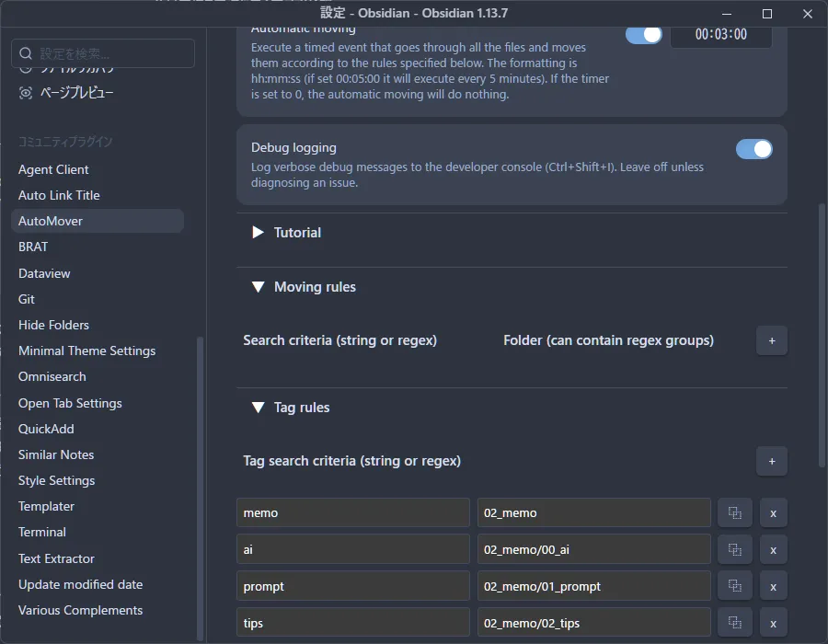Edit the 02_memo/01_prompt folder field
This screenshot has height=644, width=828.
click(594, 586)
